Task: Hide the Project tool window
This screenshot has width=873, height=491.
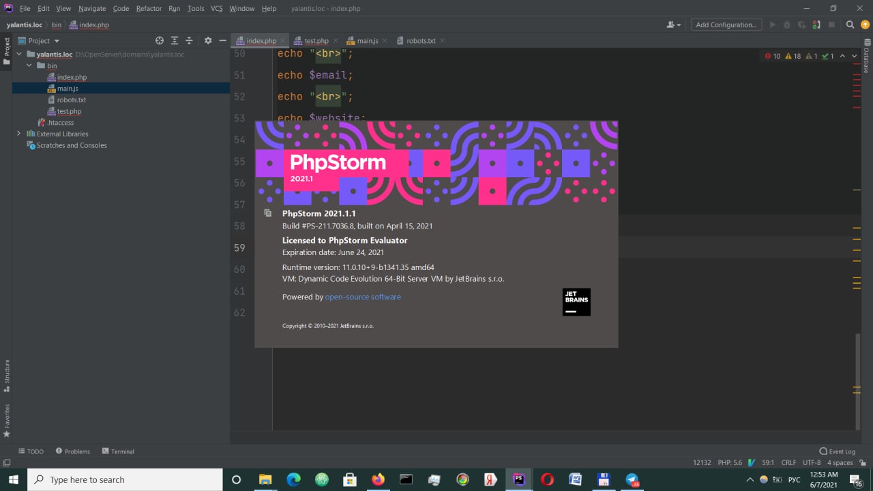Action: [222, 41]
